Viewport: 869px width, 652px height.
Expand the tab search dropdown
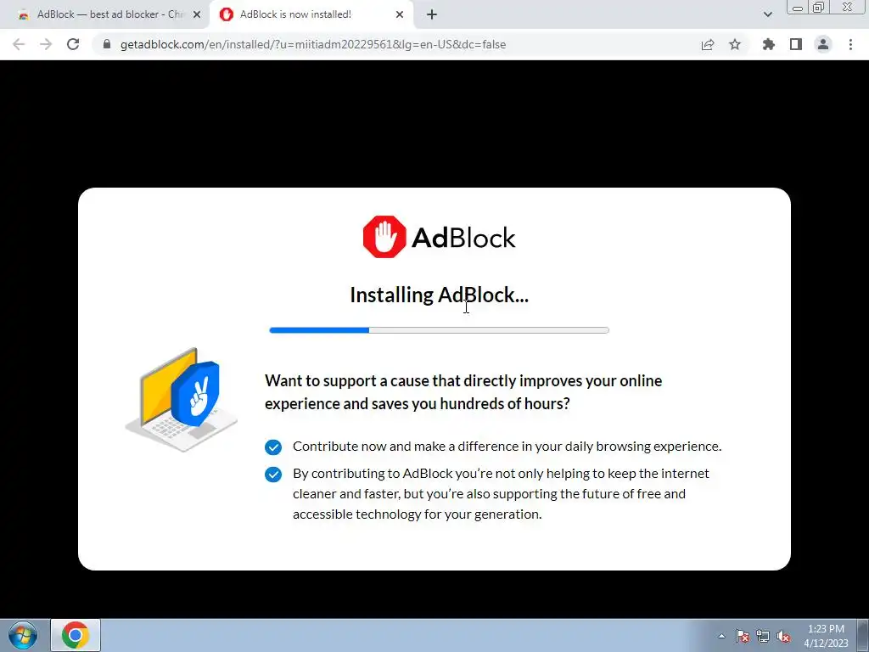pos(767,14)
